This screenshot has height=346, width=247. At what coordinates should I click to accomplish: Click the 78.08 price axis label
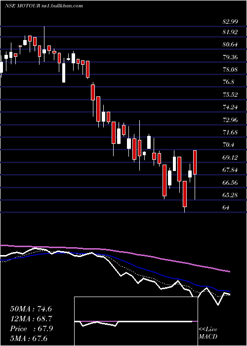[x=230, y=70]
